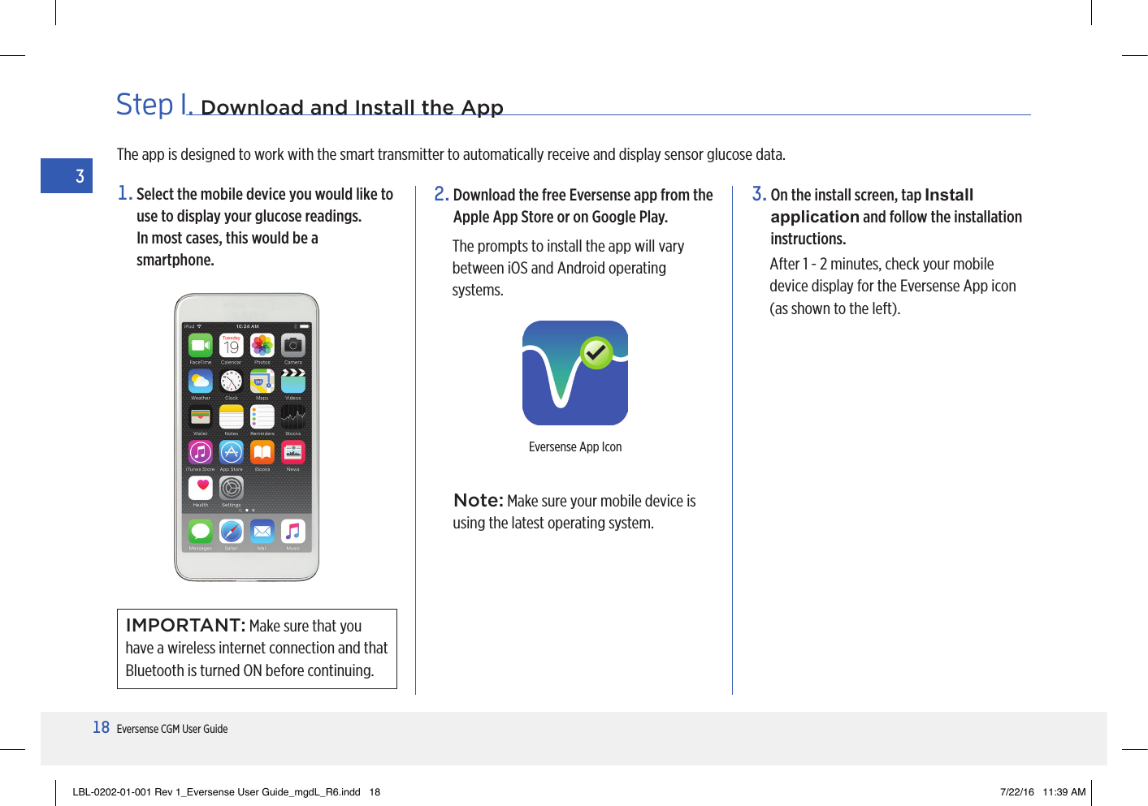The image size is (1148, 806).
Task: Open the Photos app icon
Action: point(262,346)
